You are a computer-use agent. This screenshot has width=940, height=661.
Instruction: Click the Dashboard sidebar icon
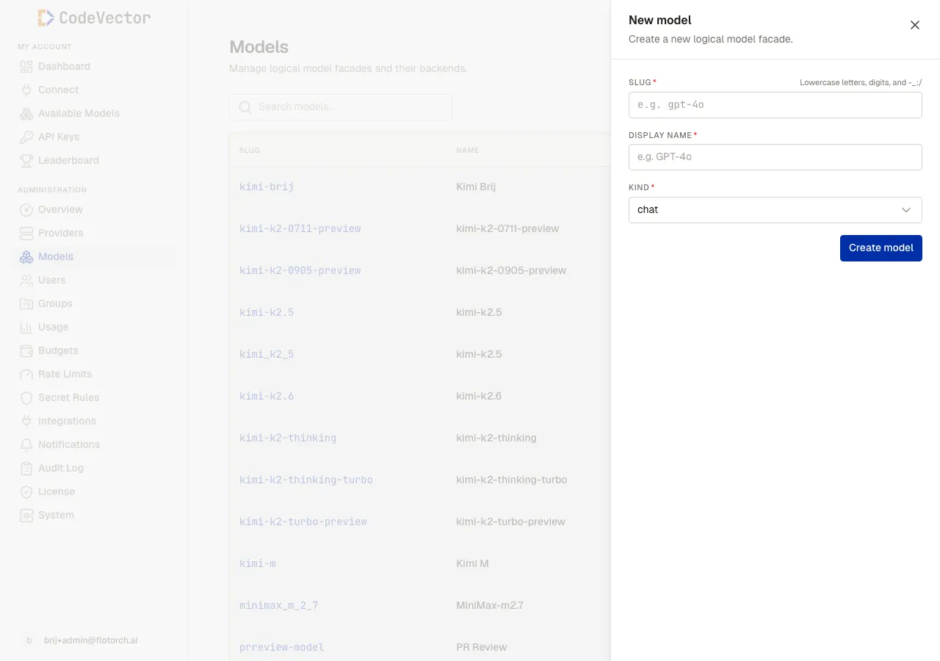click(26, 66)
